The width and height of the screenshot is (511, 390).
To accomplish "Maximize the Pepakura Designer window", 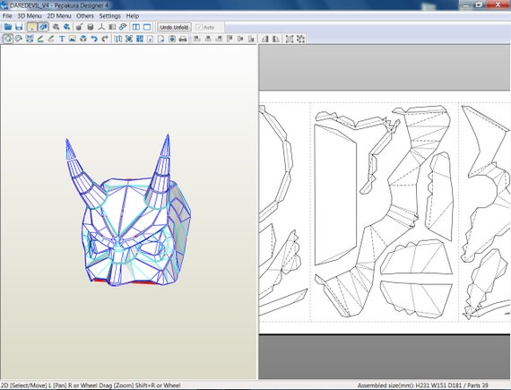I will 480,4.
